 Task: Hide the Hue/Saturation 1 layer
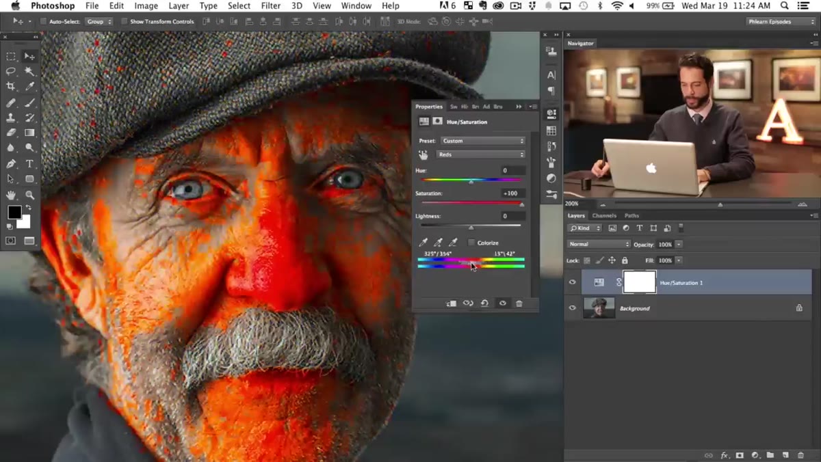coord(573,282)
